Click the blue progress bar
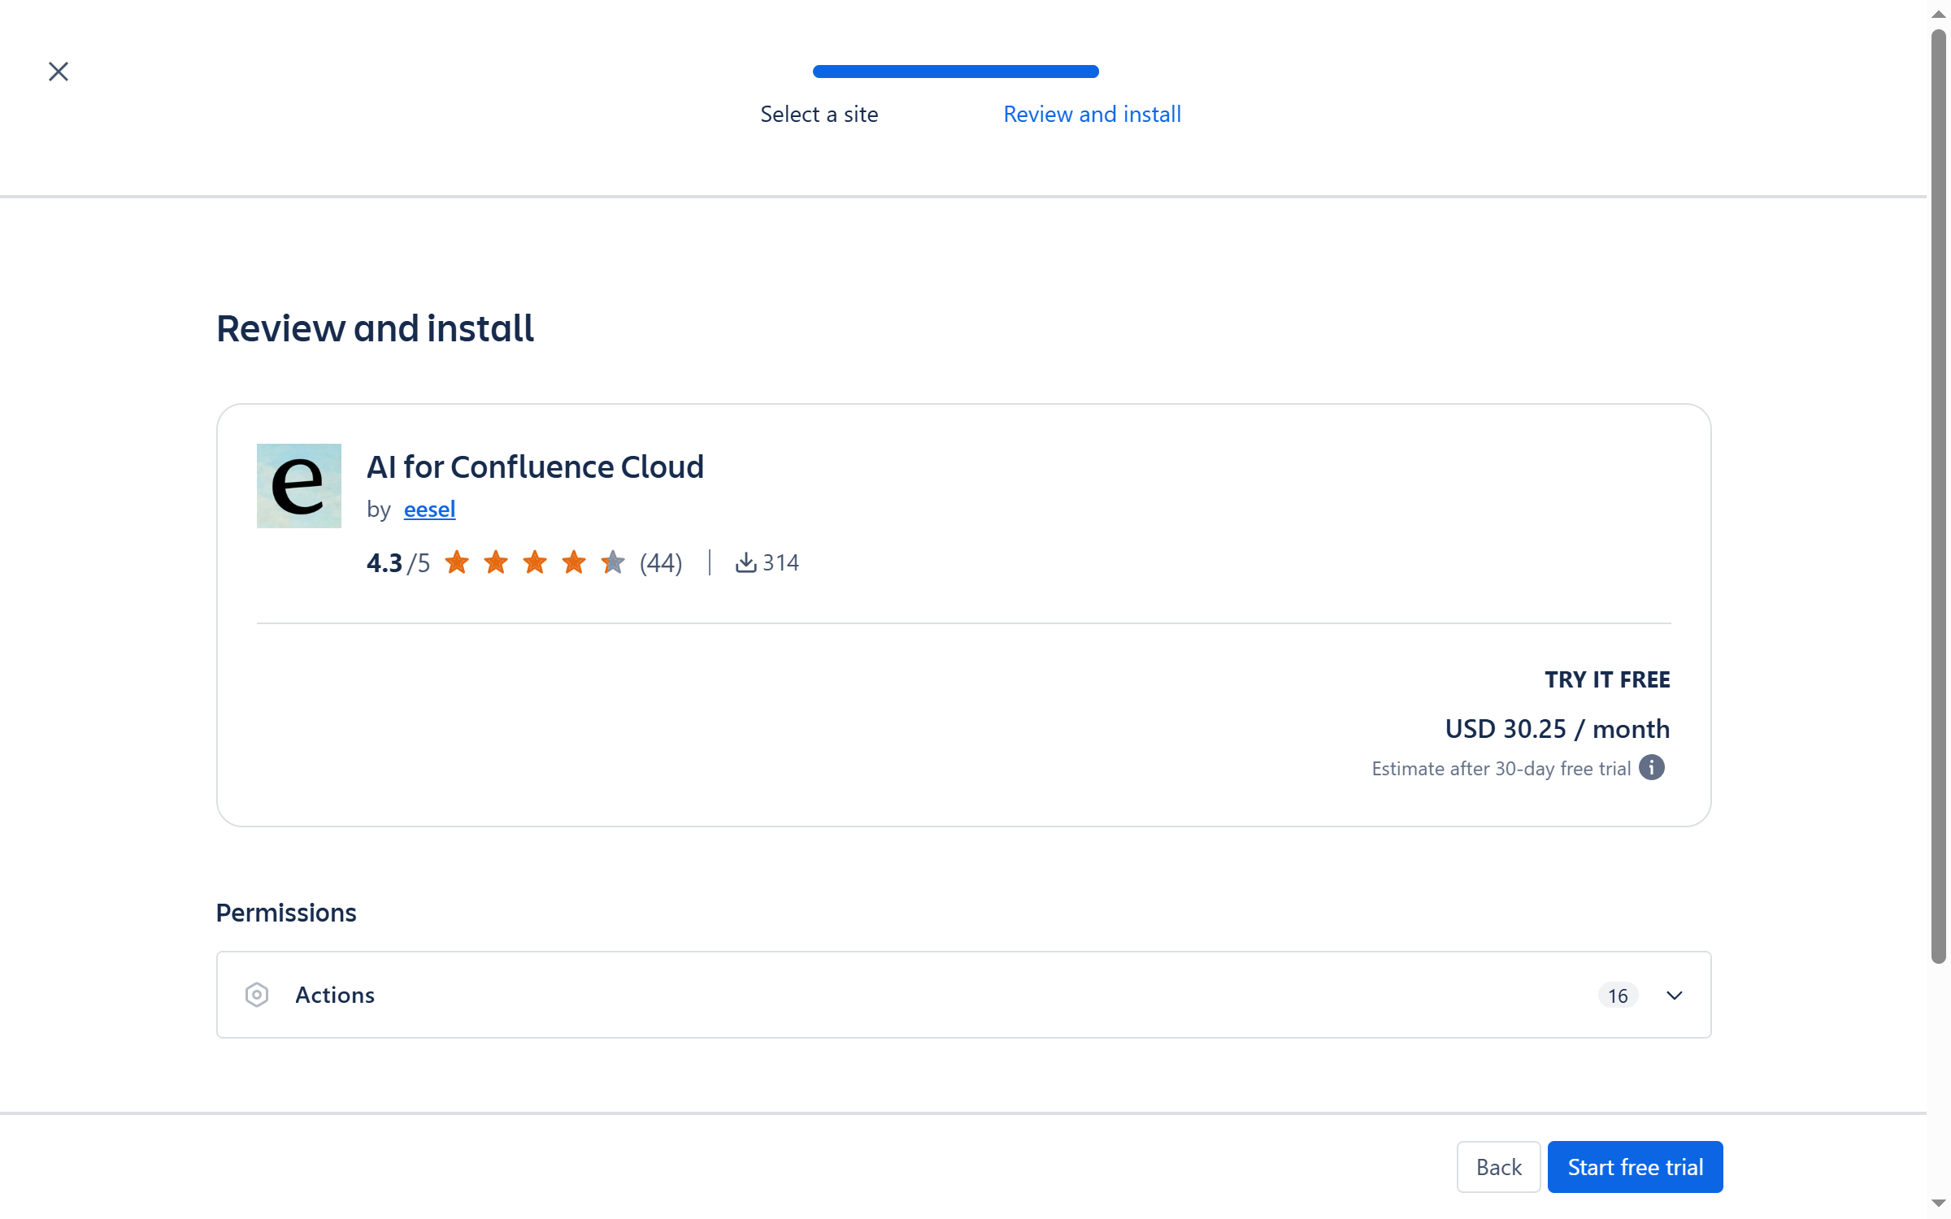Viewport: 1951px width, 1219px height. coord(956,72)
